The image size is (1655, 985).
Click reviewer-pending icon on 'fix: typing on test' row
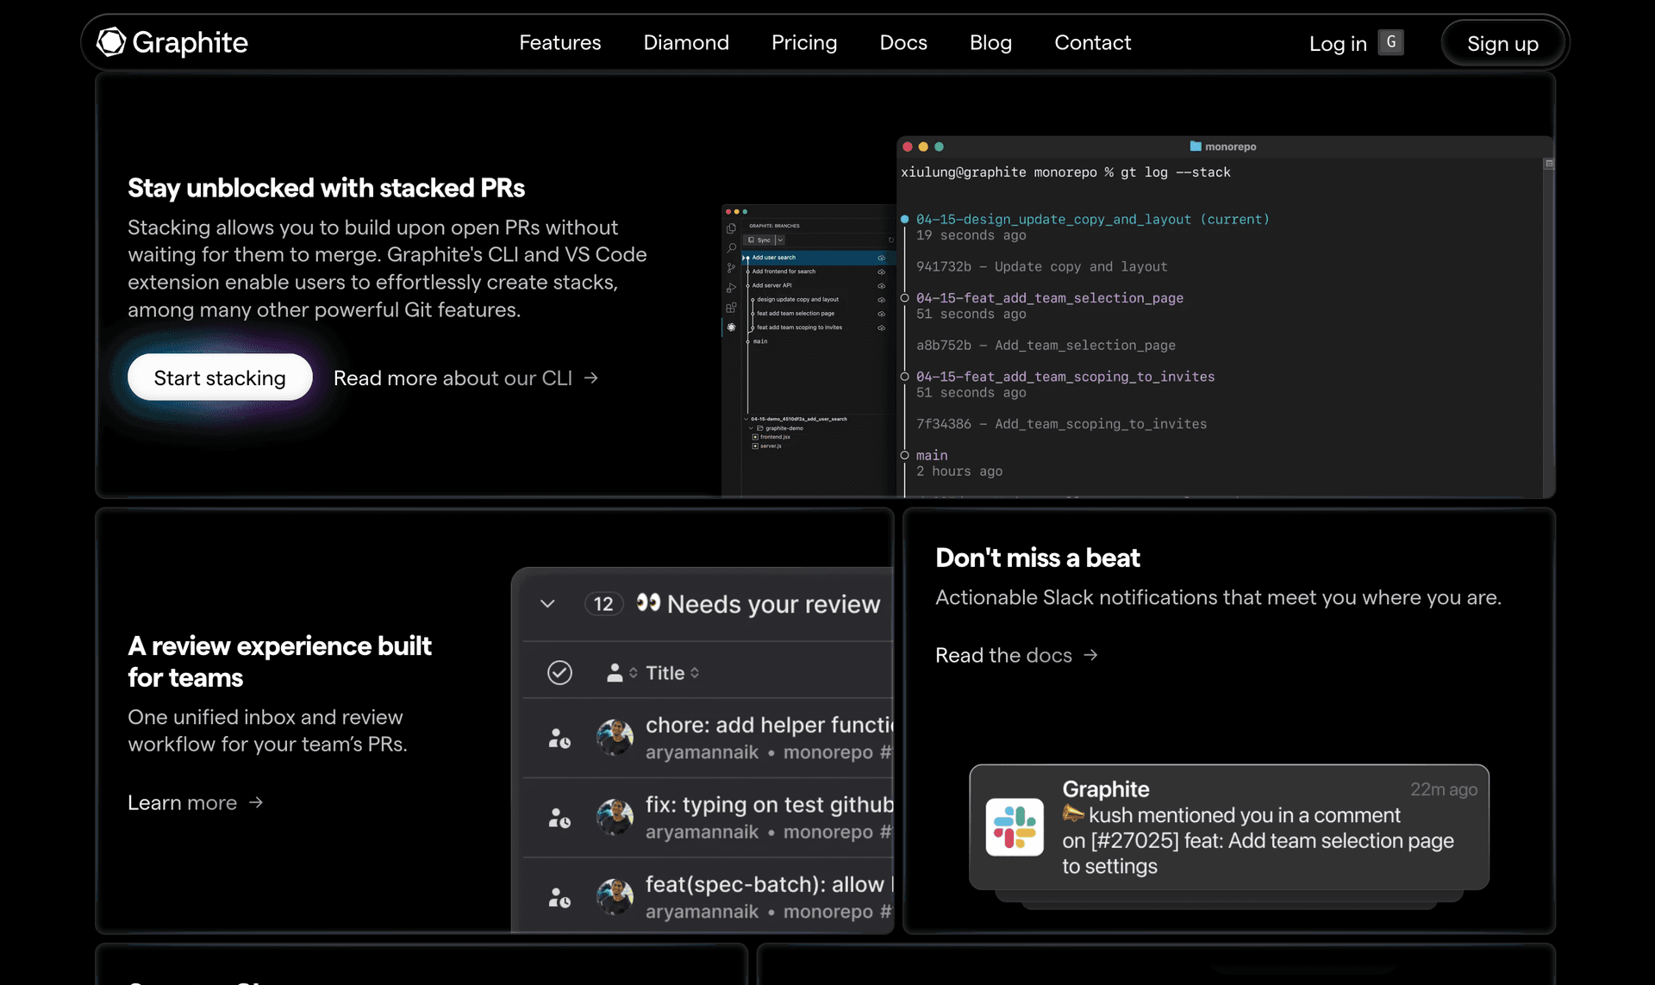(x=559, y=818)
